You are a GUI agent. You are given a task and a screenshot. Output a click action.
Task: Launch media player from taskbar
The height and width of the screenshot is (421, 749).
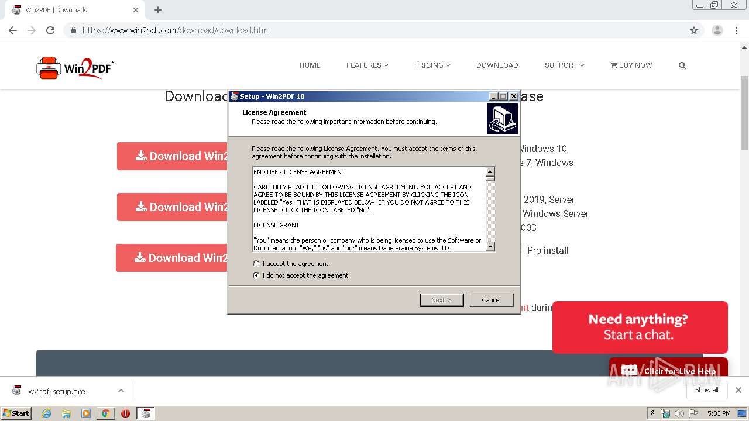tap(86, 413)
